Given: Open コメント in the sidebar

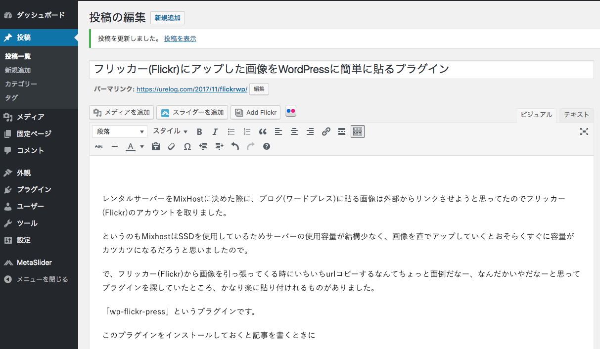Looking at the screenshot, I should click(39, 150).
